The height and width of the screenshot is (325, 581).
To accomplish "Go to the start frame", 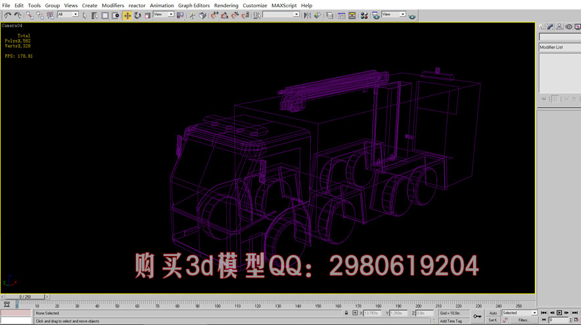I will click(x=544, y=312).
